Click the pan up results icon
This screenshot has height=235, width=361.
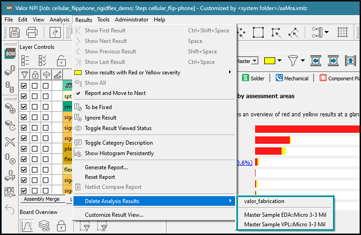(x=350, y=61)
